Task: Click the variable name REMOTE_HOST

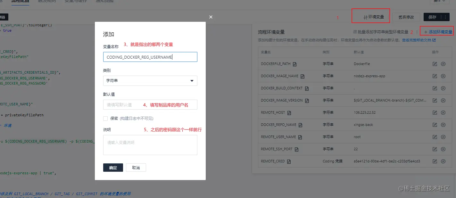Action: (x=273, y=112)
